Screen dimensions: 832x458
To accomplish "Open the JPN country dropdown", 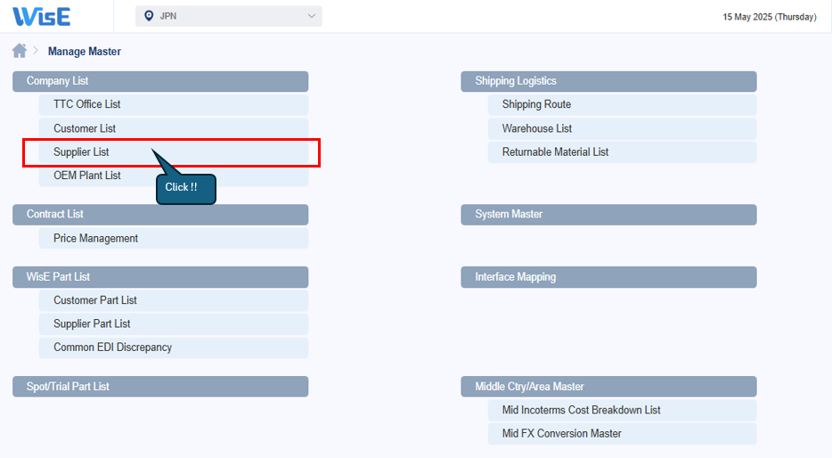I will 229,16.
